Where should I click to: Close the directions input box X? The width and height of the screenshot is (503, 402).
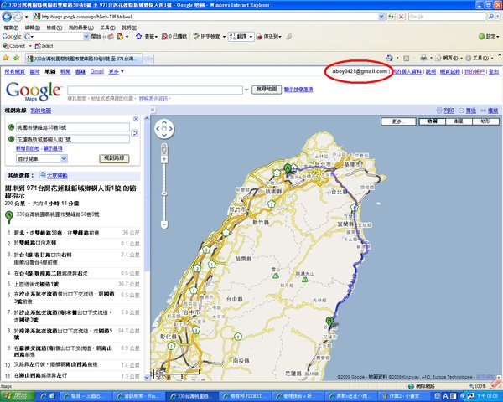[x=136, y=119]
